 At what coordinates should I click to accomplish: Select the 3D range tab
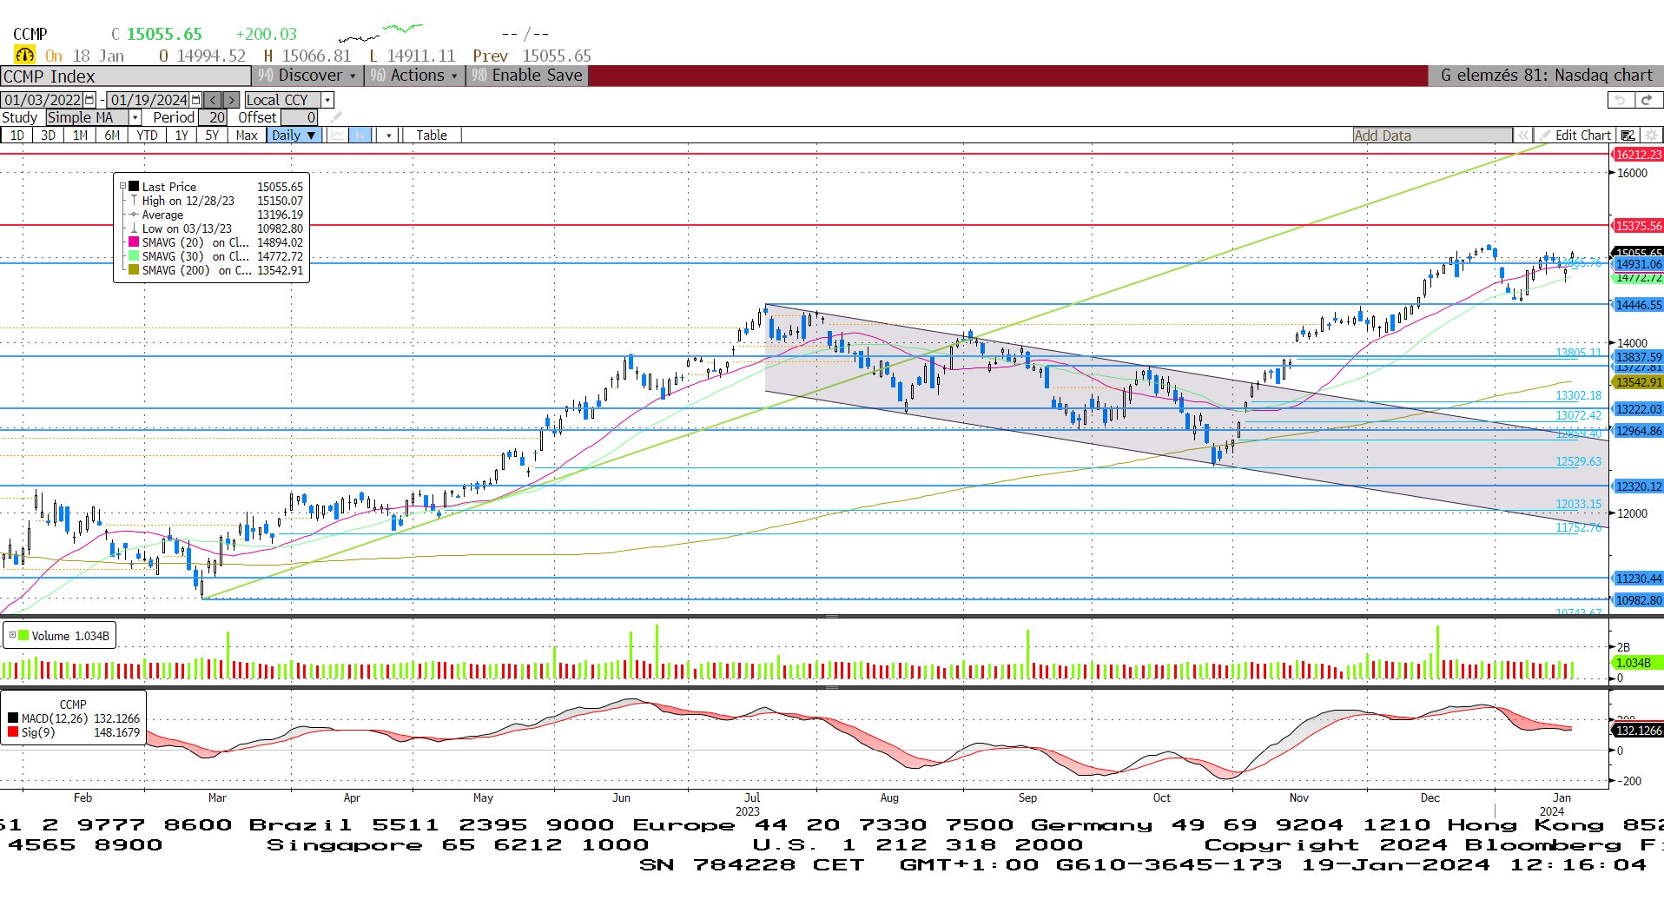click(x=48, y=136)
